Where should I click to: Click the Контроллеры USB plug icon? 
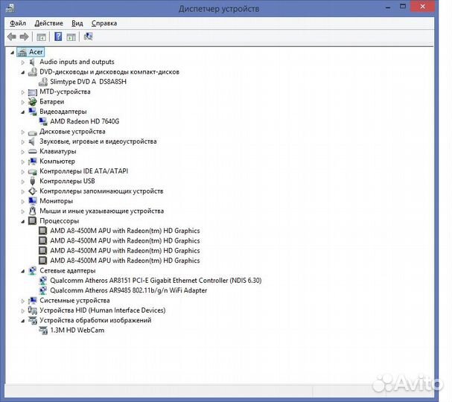[x=33, y=181]
